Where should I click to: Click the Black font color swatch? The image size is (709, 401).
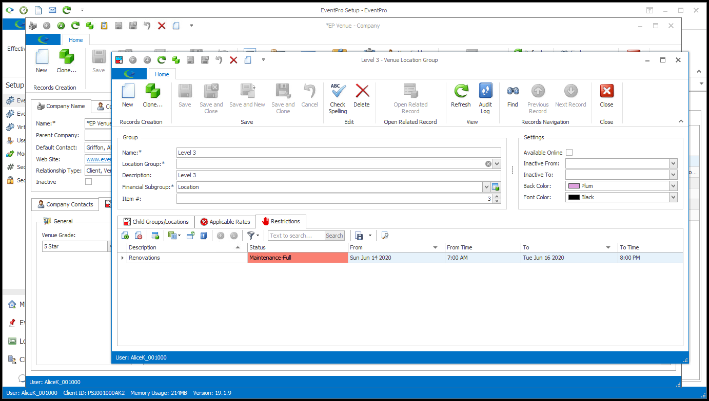tap(574, 197)
